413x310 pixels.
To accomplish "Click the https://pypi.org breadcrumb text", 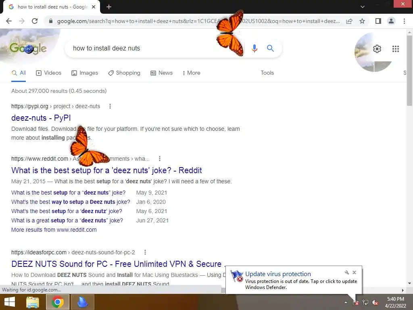I will 30,106.
